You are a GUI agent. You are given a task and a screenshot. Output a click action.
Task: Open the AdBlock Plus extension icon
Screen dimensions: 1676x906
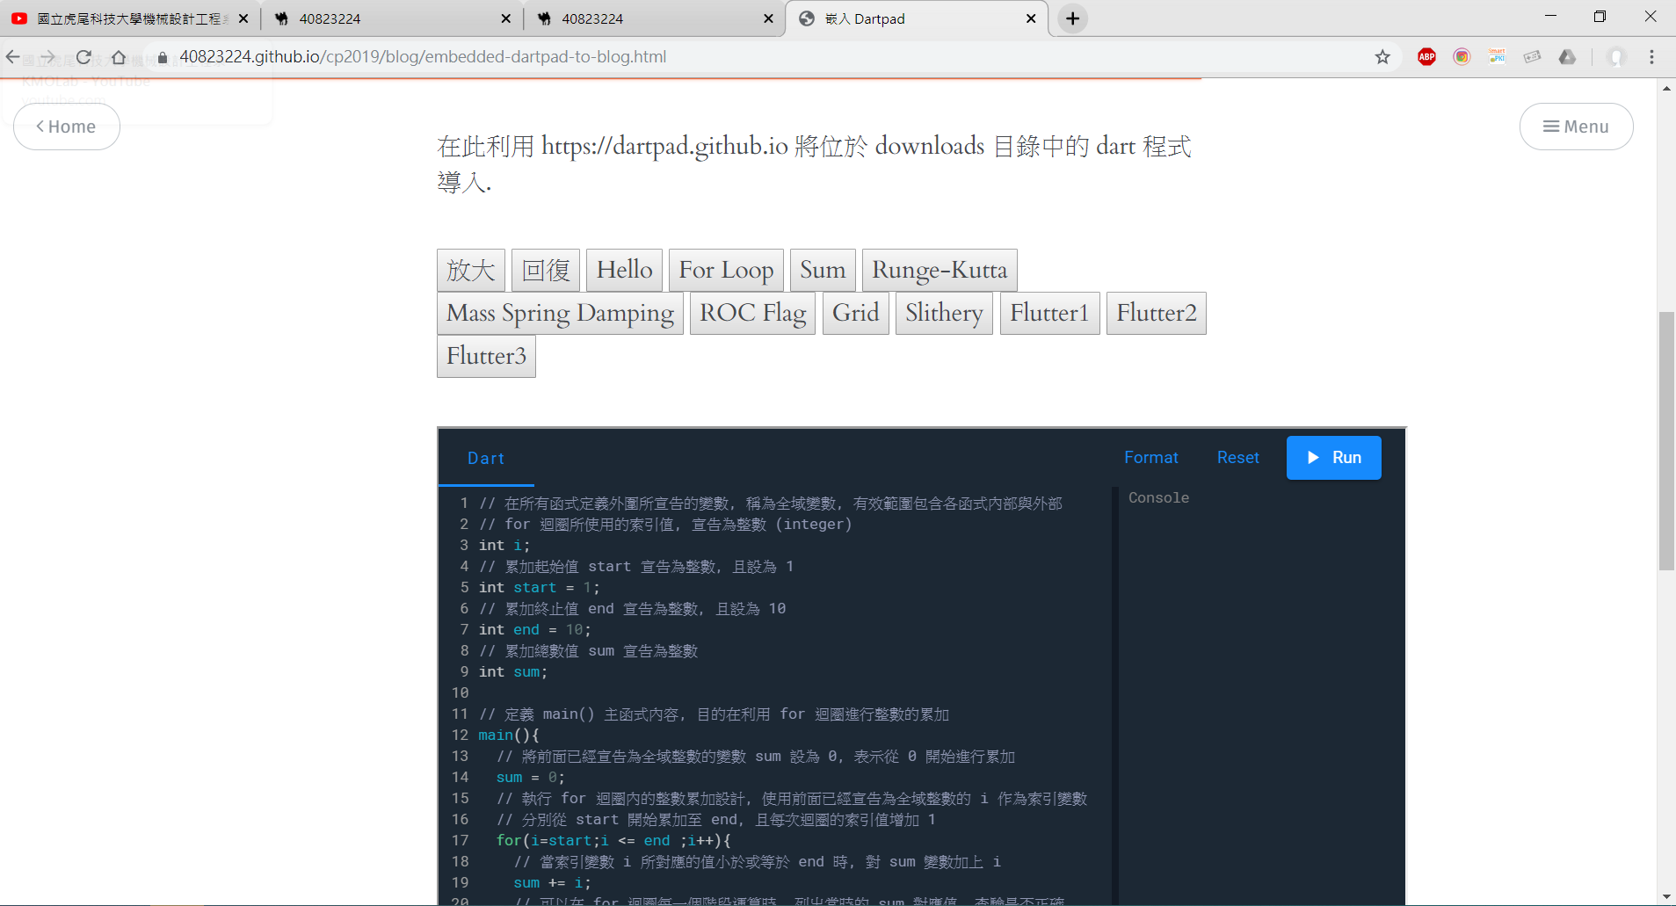pos(1426,57)
